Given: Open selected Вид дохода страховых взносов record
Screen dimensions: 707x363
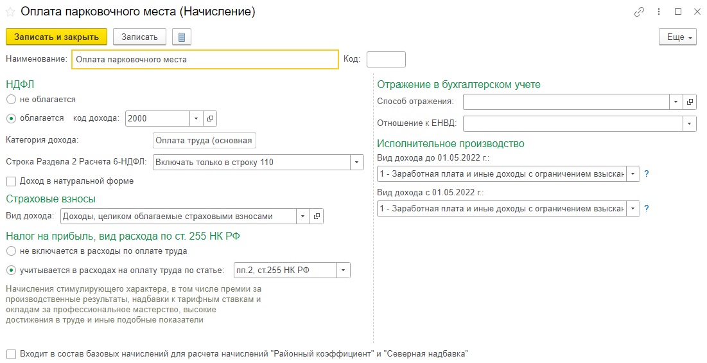Looking at the screenshot, I should point(317,217).
